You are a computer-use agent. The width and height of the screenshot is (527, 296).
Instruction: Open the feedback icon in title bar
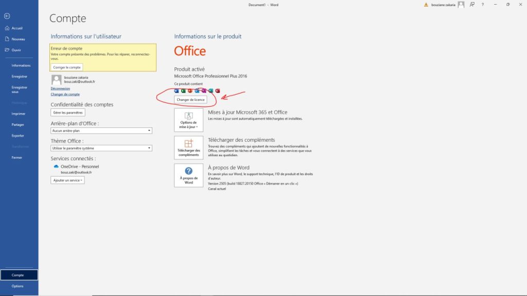[x=472, y=5]
